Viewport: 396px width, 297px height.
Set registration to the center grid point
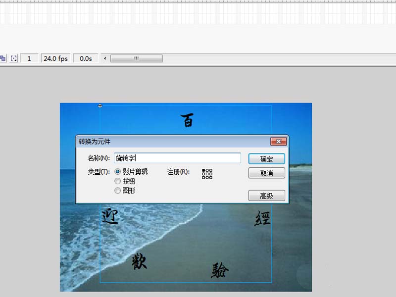(207, 174)
